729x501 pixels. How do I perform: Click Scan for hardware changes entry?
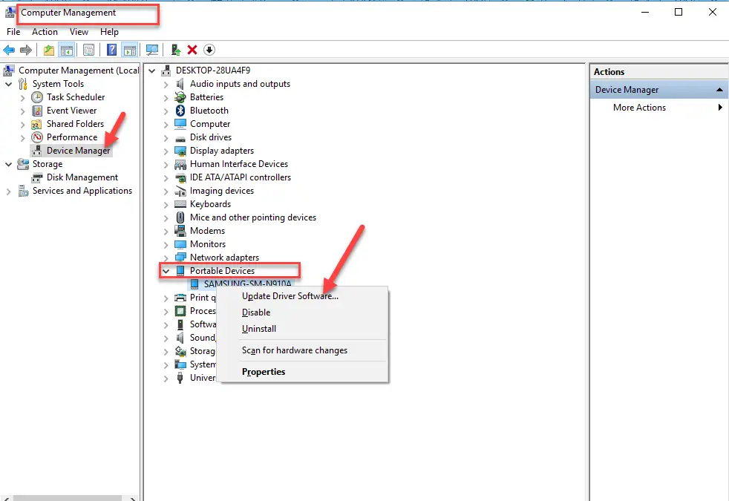(294, 350)
